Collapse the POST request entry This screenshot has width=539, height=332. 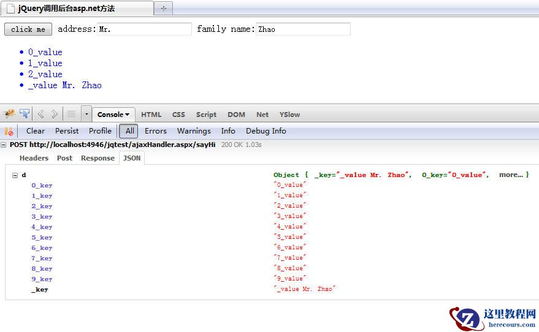tap(4, 145)
